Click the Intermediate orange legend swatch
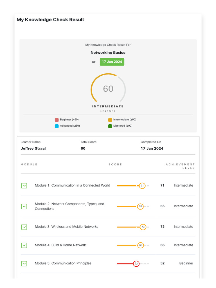Viewport: 216px width, 288px height. [x=110, y=120]
